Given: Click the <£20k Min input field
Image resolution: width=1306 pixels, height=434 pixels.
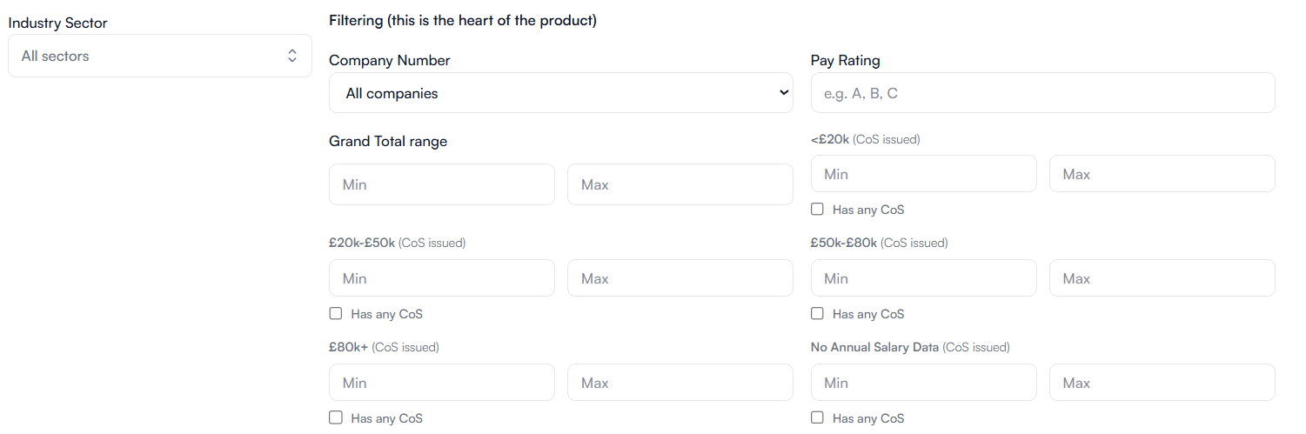Looking at the screenshot, I should click(x=923, y=174).
